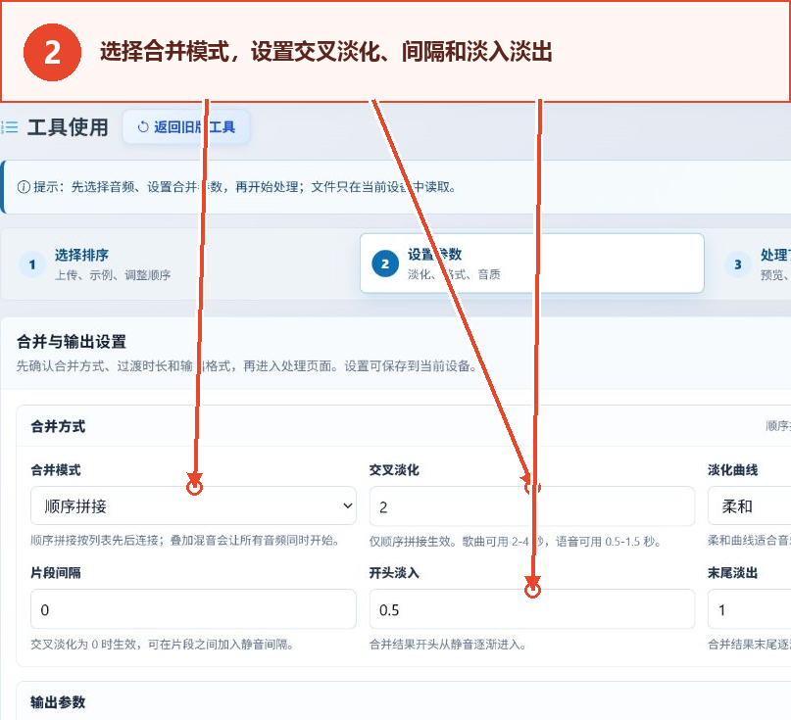Image resolution: width=791 pixels, height=720 pixels.
Task: Click the 末尾淡出 input showing 1
Action: [x=750, y=609]
